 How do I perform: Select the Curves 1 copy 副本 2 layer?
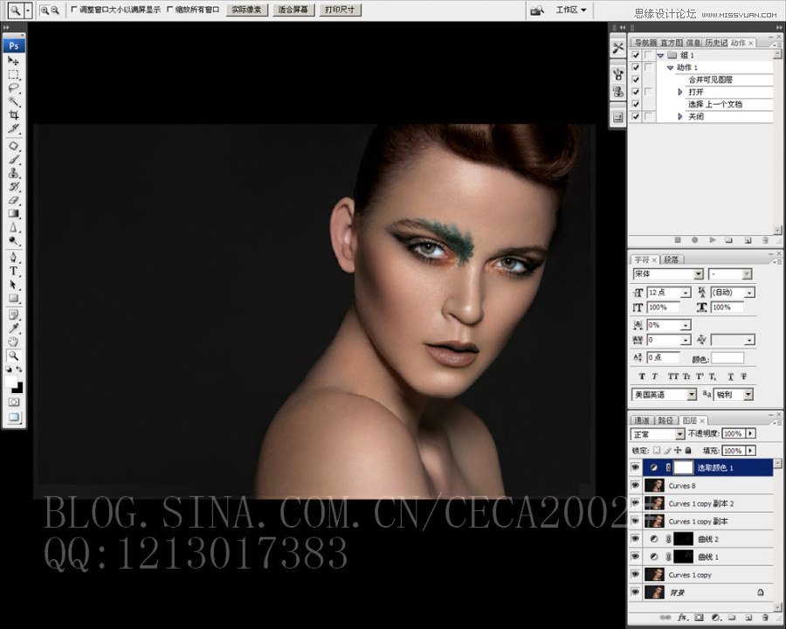708,503
